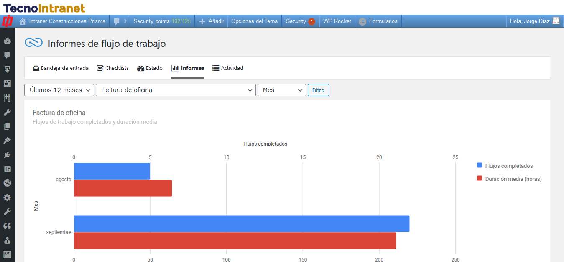Open the building icon in the sidebar
564x262 pixels.
[x=7, y=98]
